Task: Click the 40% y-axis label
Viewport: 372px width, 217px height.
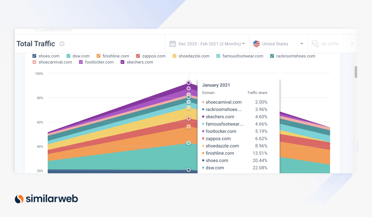Action: tap(40, 147)
